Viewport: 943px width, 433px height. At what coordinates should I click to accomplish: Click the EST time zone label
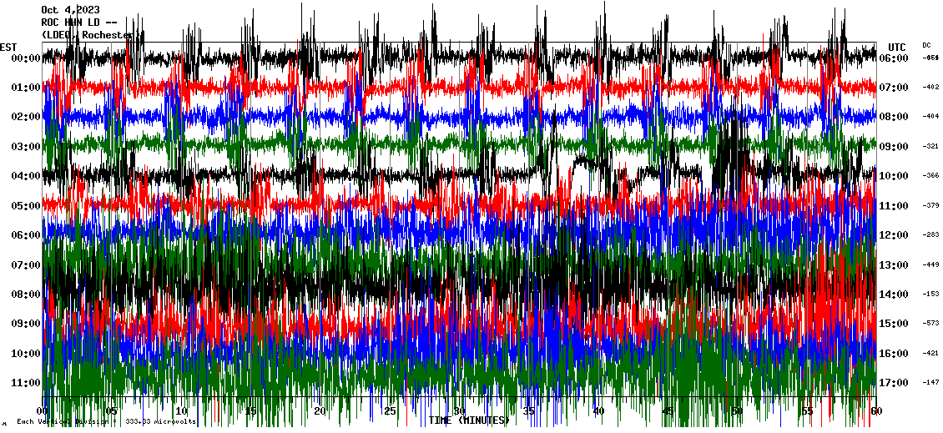(x=9, y=47)
